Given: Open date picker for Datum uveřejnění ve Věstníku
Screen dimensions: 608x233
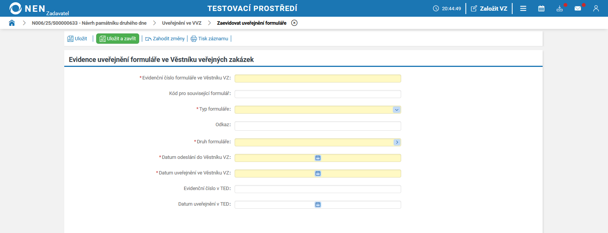Looking at the screenshot, I should coord(318,173).
